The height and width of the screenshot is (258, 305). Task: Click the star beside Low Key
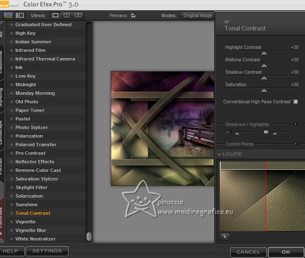(x=12, y=76)
